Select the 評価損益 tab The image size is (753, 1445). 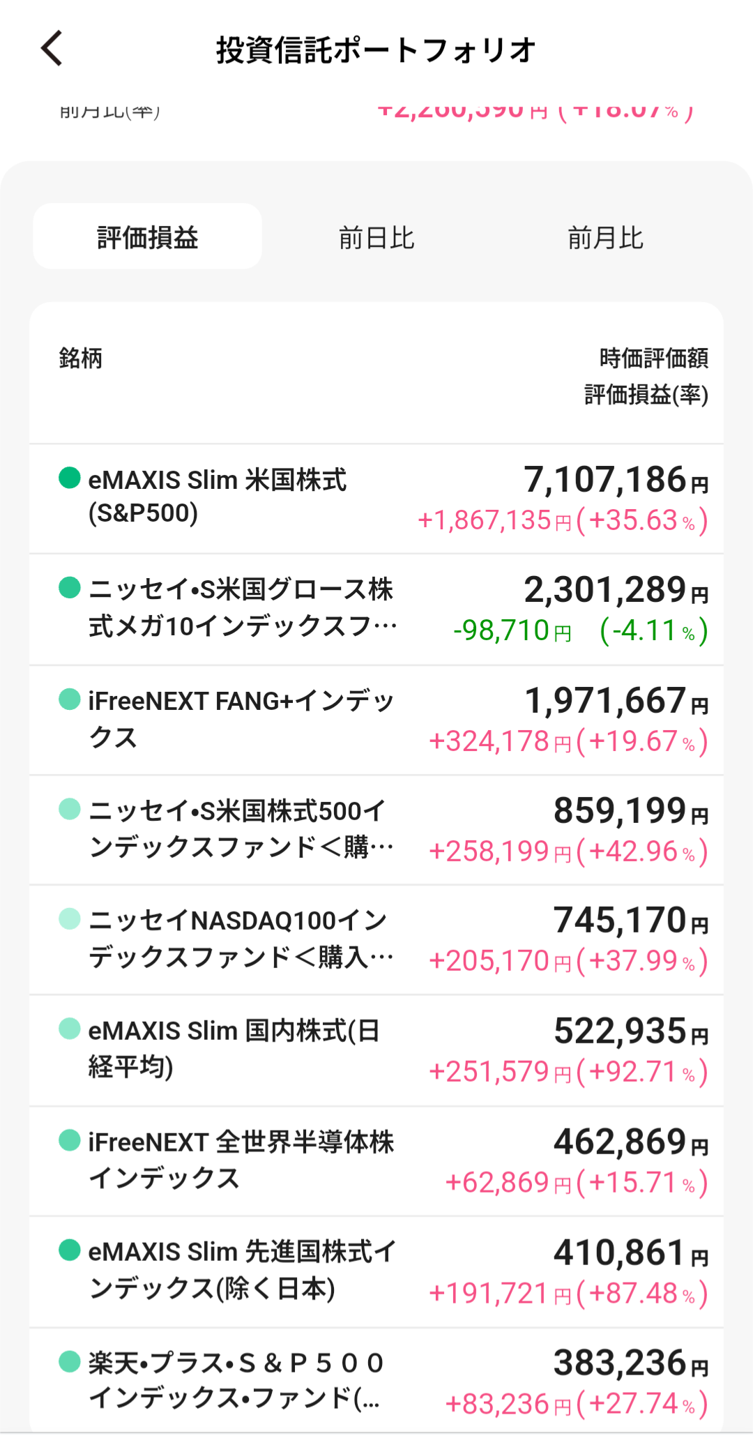(x=148, y=238)
